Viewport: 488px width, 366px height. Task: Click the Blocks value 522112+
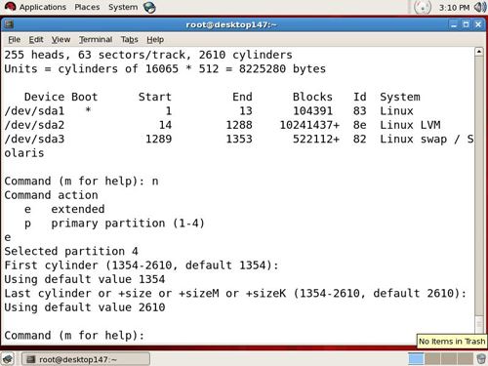[x=316, y=139]
